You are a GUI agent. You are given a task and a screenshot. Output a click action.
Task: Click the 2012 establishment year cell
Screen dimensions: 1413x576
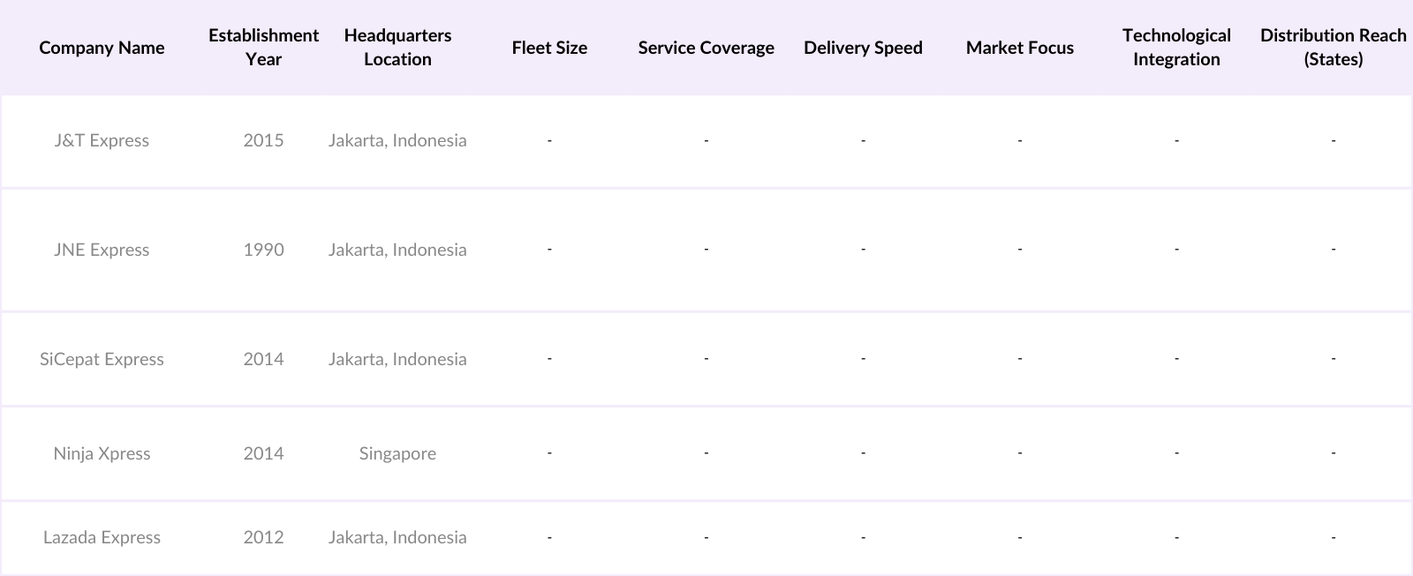pyautogui.click(x=263, y=537)
